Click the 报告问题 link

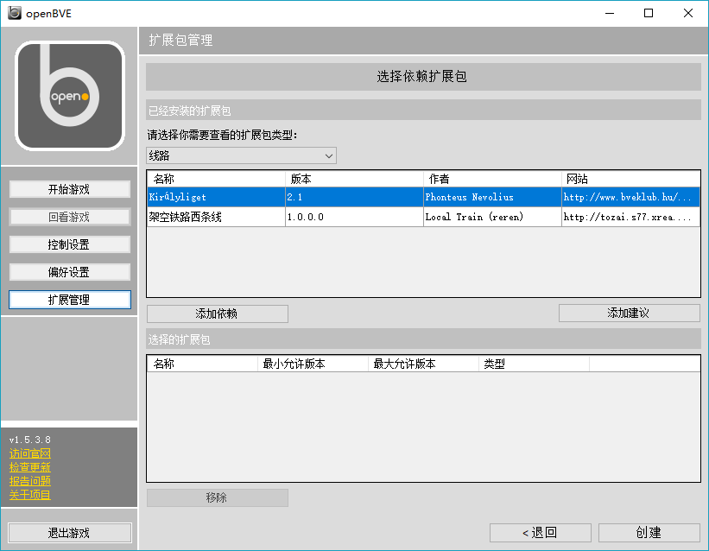(30, 481)
